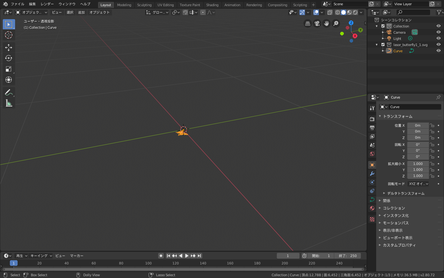Open the timeline キーイング menu

(x=41, y=256)
